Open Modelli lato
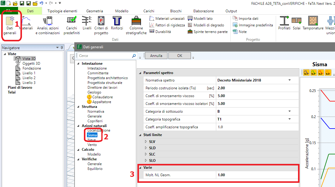The height and width of the screenshot is (187, 335). [x=200, y=19]
